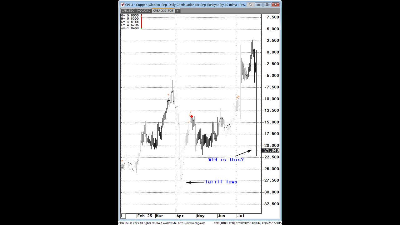Click the 2.500 price axis label
The width and height of the screenshot is (400, 225).
273,40
